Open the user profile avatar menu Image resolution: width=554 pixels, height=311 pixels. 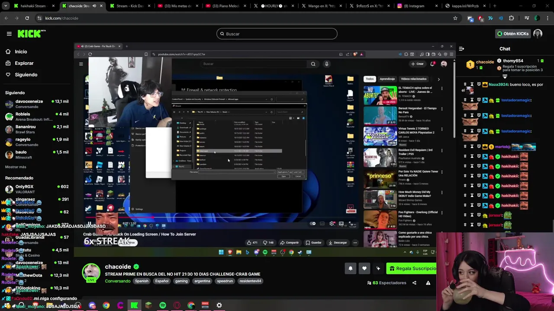click(x=538, y=34)
